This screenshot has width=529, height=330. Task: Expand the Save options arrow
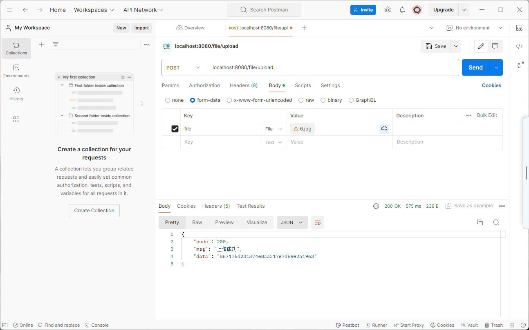456,46
